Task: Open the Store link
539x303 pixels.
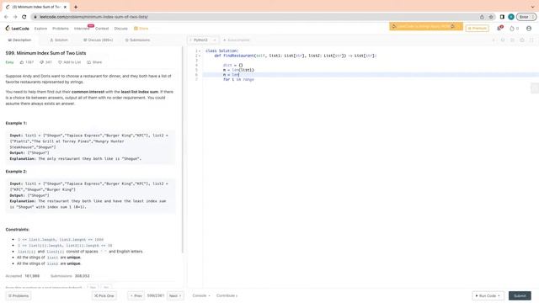Action: coord(141,29)
